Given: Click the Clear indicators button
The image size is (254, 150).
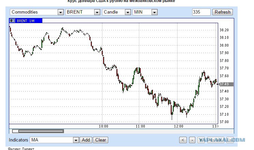Looking at the screenshot, I should [x=100, y=140].
